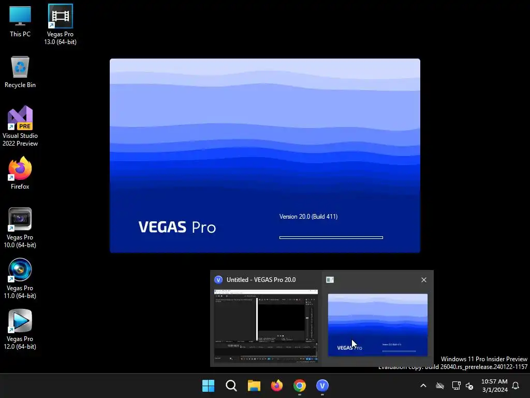Open the notifications bell
This screenshot has width=530, height=398.
coord(516,386)
